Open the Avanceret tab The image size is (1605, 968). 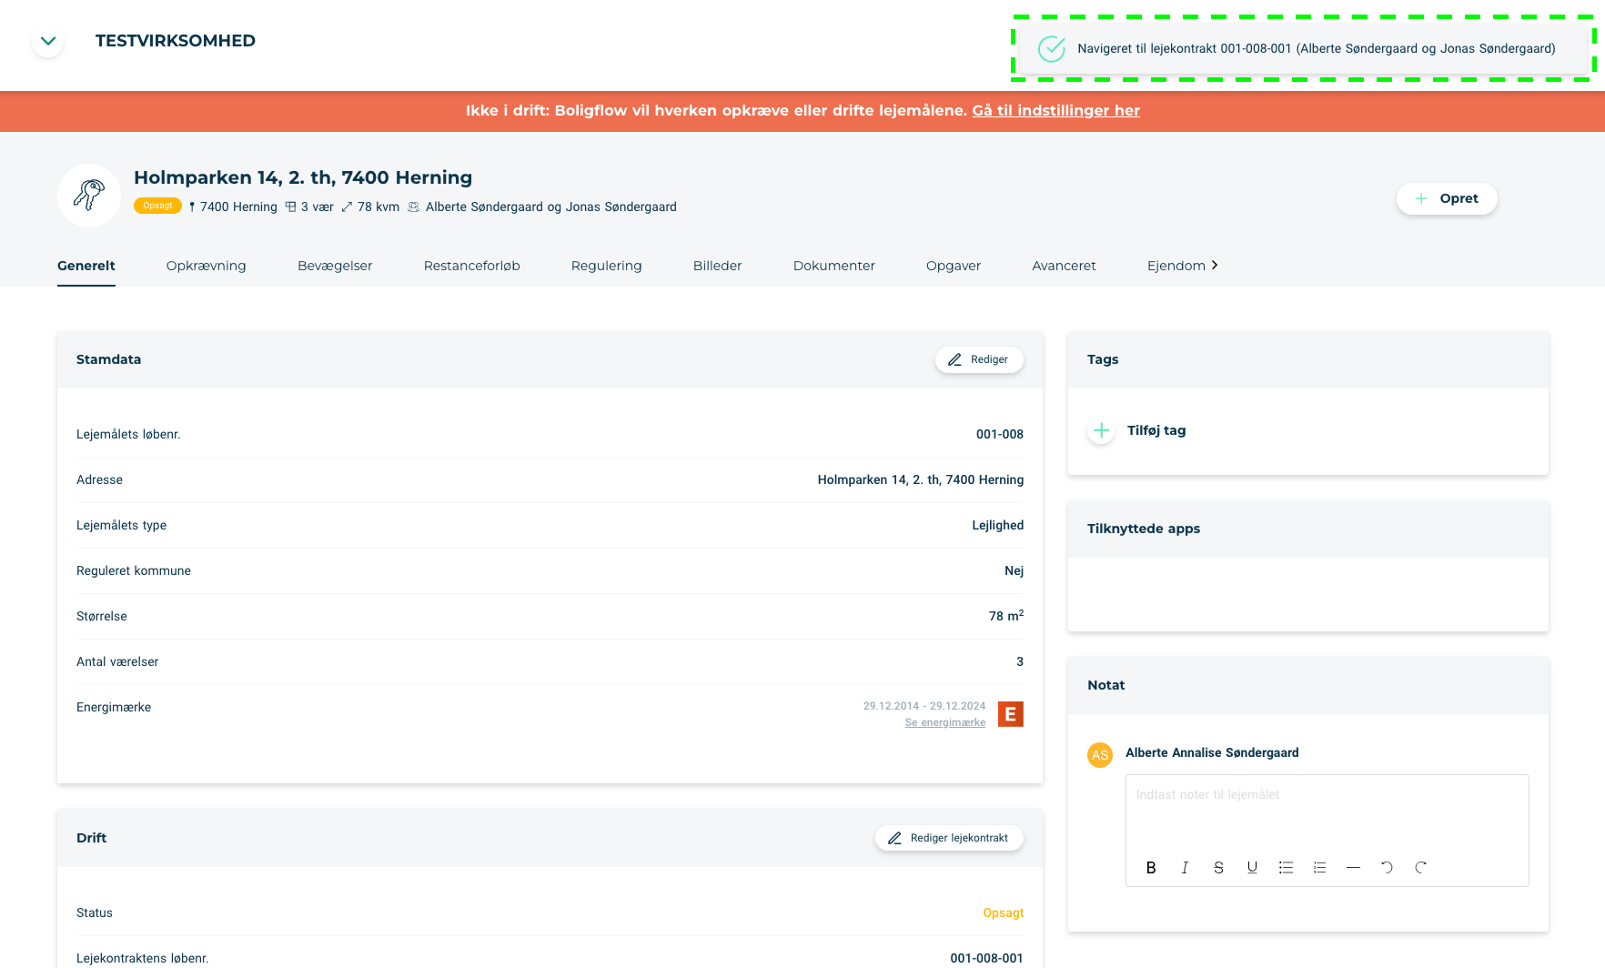[x=1065, y=266]
